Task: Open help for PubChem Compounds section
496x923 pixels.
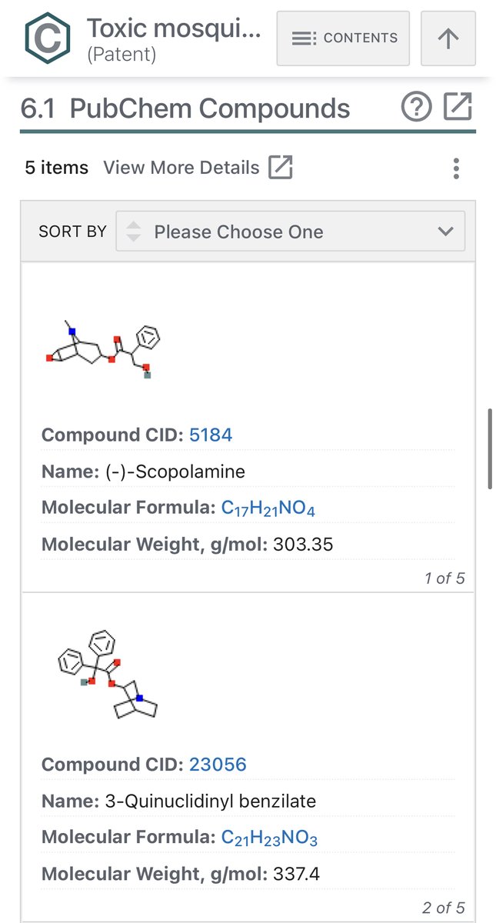Action: point(417,108)
